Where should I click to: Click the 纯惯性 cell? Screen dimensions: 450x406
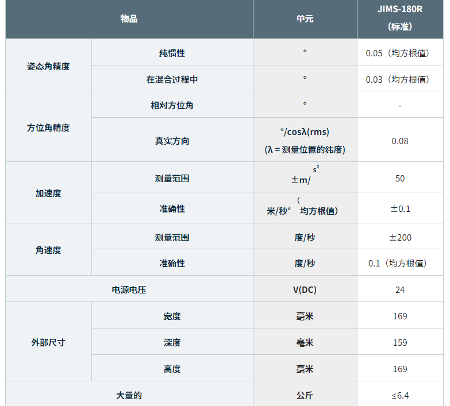click(x=172, y=52)
